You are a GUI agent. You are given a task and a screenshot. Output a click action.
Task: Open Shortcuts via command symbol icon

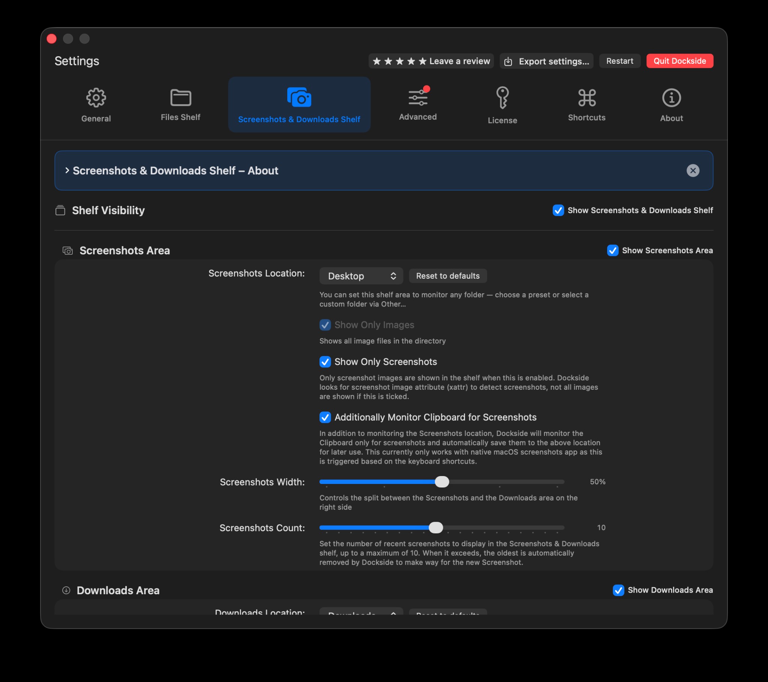[586, 98]
